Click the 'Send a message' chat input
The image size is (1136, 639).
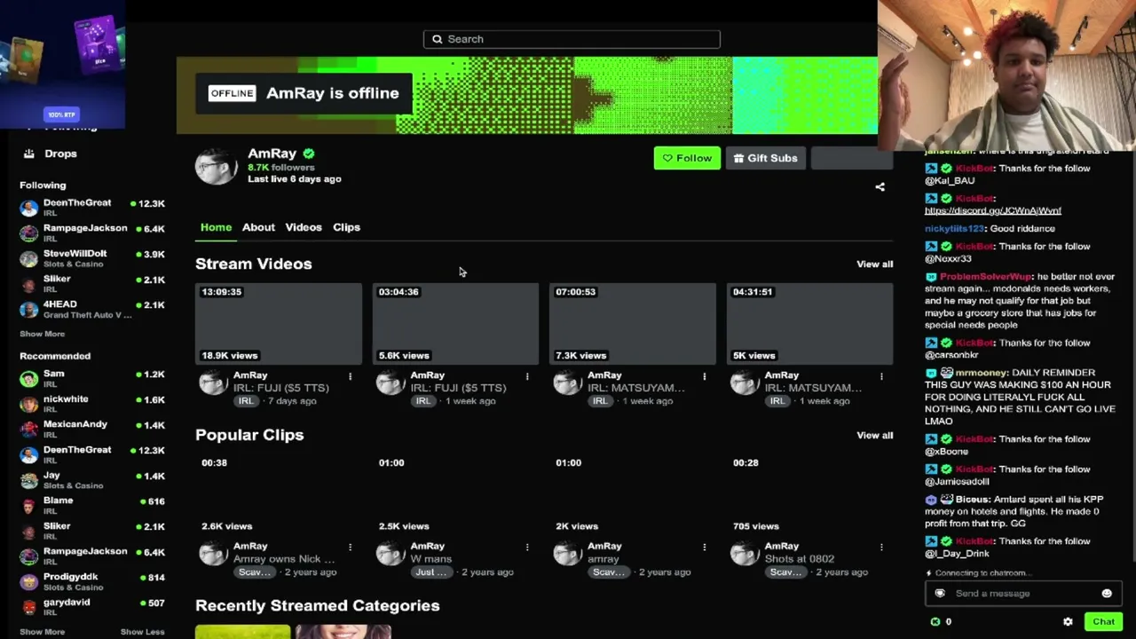[x=1023, y=594]
